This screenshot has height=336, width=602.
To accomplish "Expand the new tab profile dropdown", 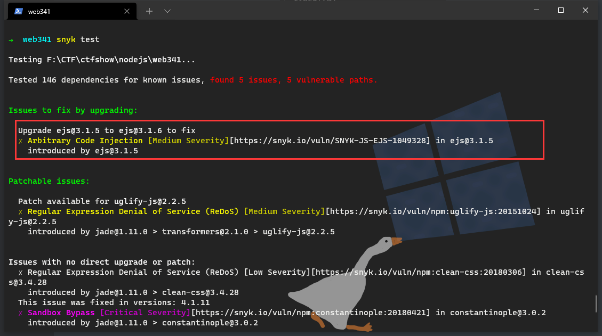I will tap(167, 11).
